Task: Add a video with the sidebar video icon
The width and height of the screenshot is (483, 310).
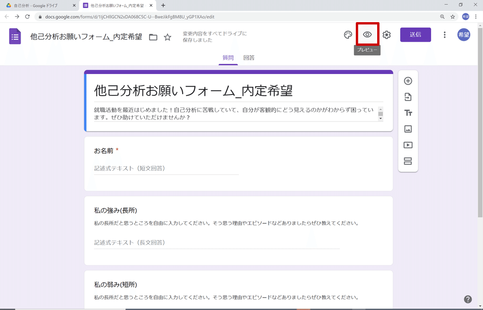Action: coord(408,145)
